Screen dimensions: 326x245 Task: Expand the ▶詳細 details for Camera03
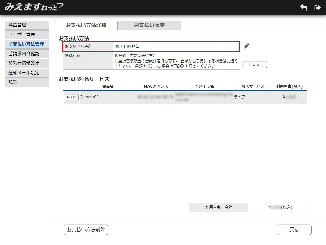pyautogui.click(x=71, y=97)
